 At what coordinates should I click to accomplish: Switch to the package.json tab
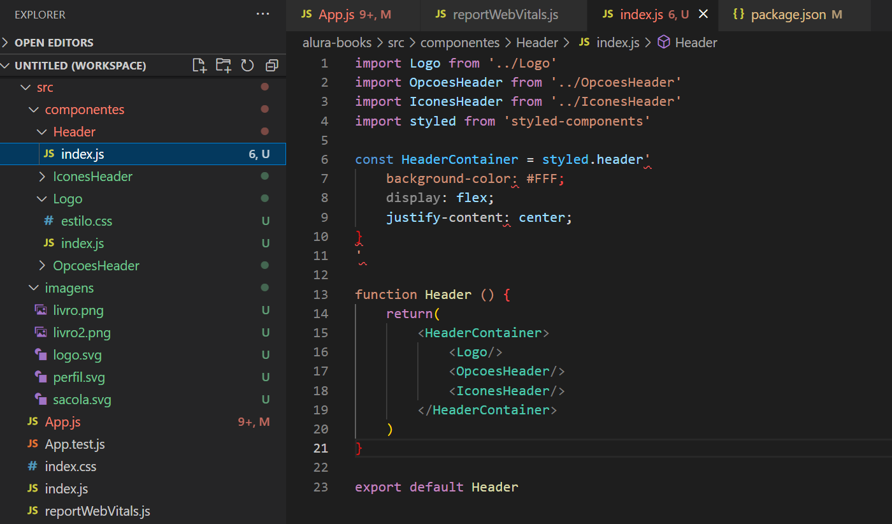point(795,15)
